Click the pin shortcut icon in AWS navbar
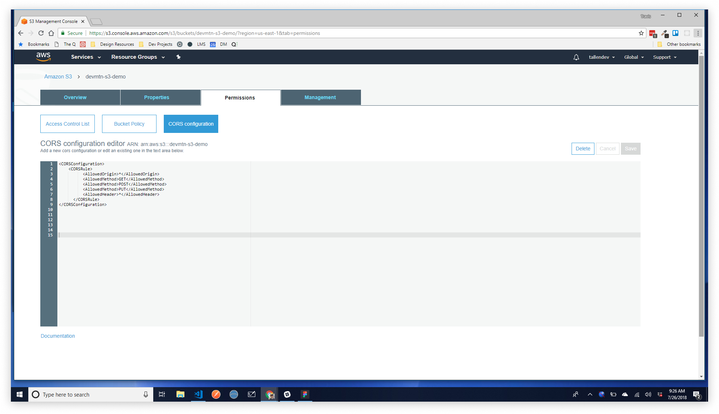This screenshot has height=414, width=719. 178,57
